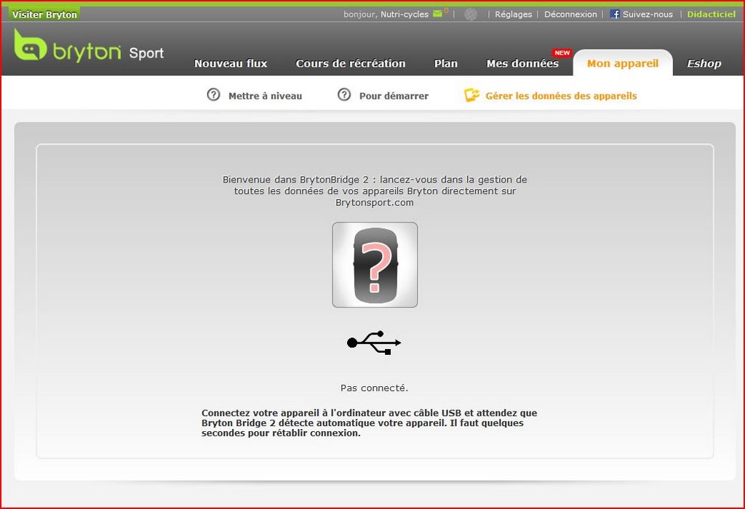Viewport: 745px width, 509px height.
Task: Click the globe language icon
Action: click(x=471, y=15)
